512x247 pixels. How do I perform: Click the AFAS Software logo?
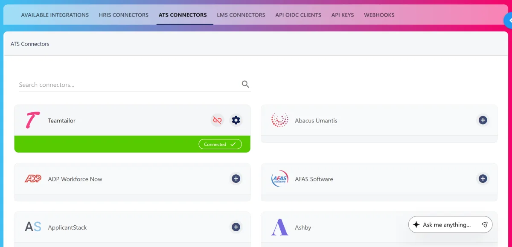(280, 179)
